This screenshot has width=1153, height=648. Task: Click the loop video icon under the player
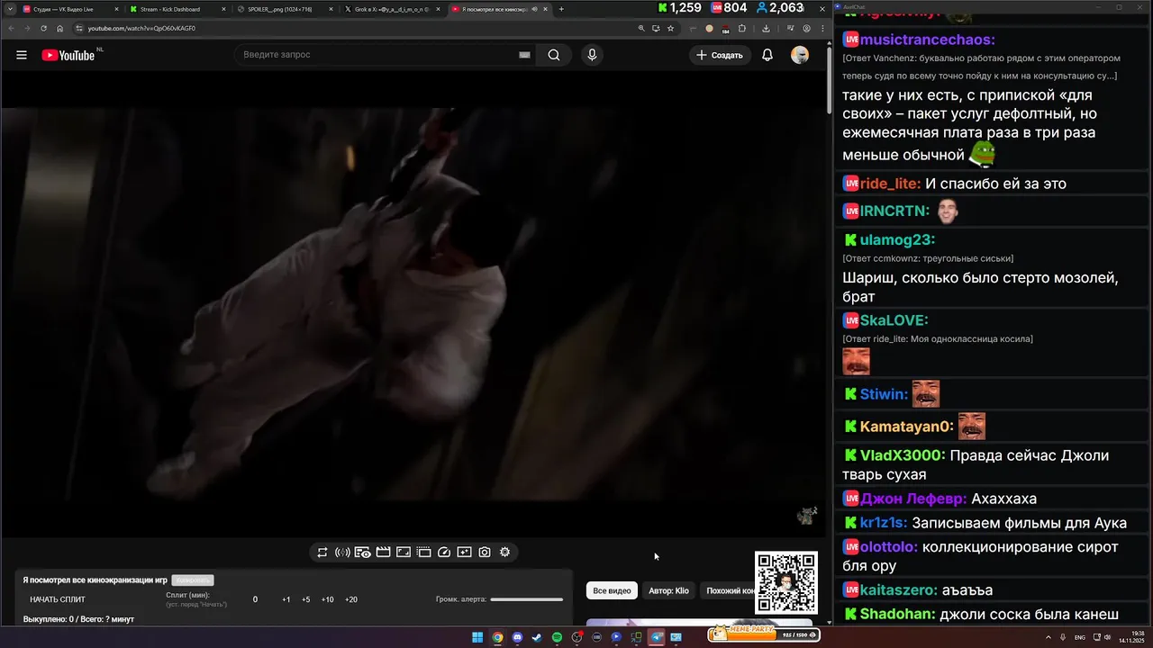point(322,553)
